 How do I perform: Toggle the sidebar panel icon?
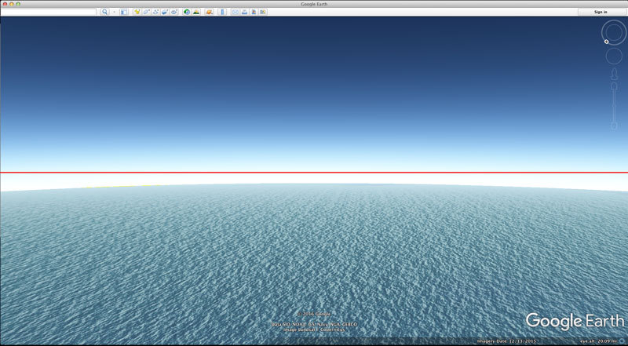[124, 12]
